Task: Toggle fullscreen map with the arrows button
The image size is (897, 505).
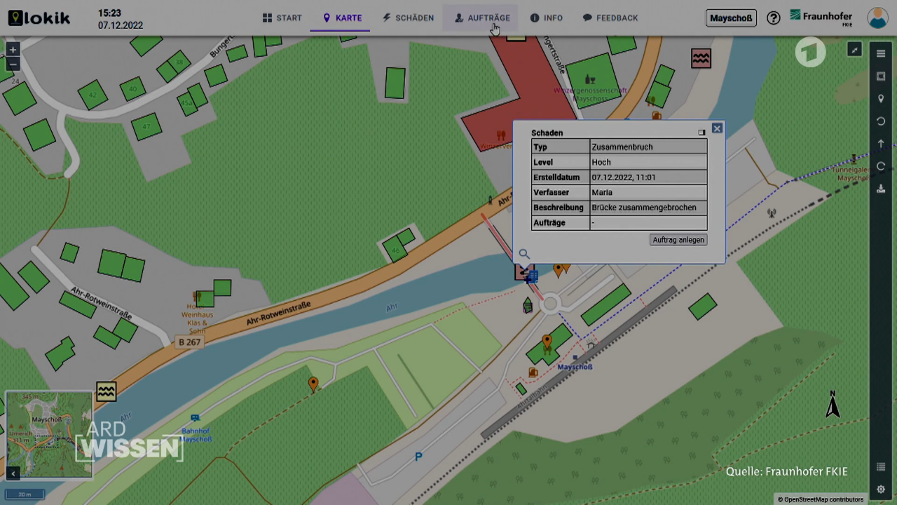Action: point(854,50)
